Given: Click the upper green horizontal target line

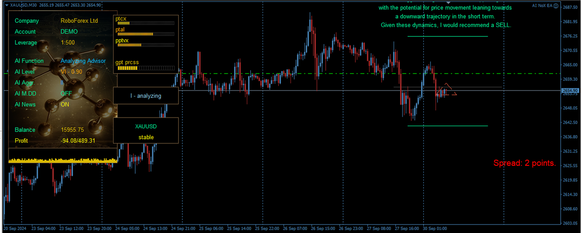Looking at the screenshot, I should pyautogui.click(x=448, y=36).
